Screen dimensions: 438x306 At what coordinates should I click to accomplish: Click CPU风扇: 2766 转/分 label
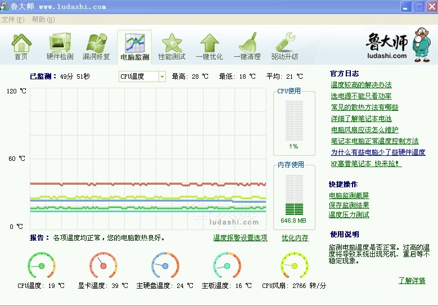[x=294, y=286]
